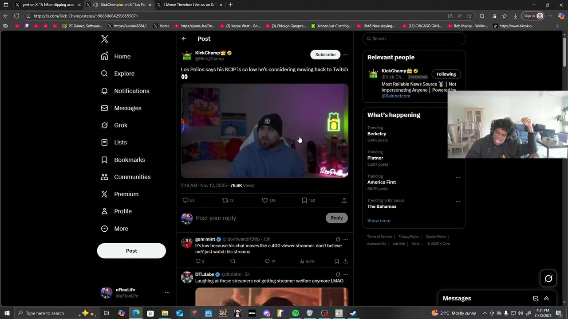The image size is (568, 319).
Task: Refresh the page in browser toolbar
Action: tap(16, 16)
